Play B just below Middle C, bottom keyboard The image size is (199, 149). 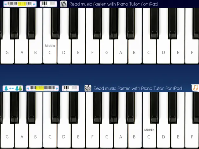[135, 137]
